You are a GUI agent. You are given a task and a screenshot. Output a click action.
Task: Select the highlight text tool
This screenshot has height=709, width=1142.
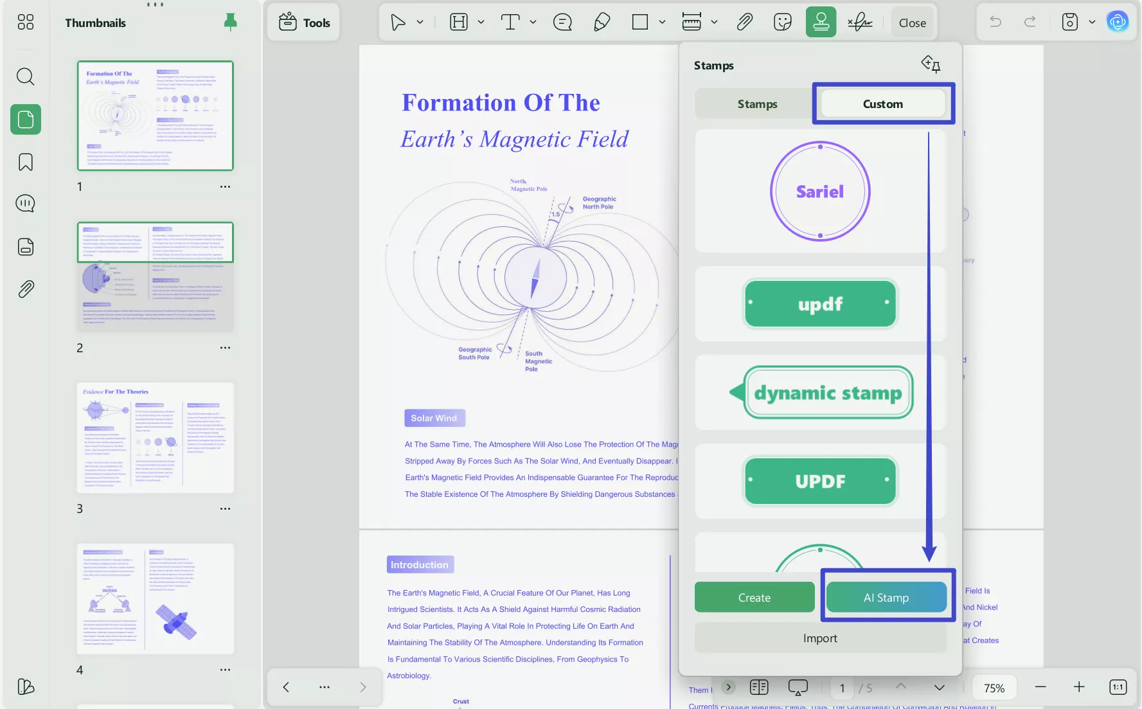click(459, 22)
